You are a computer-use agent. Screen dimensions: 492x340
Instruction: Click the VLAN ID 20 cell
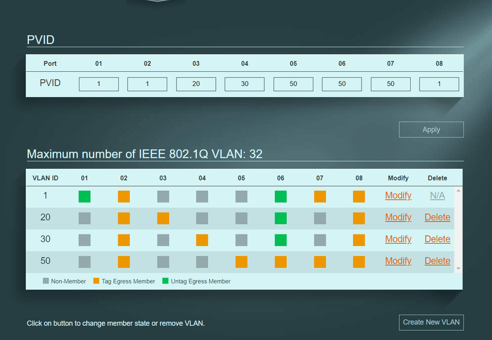click(45, 217)
